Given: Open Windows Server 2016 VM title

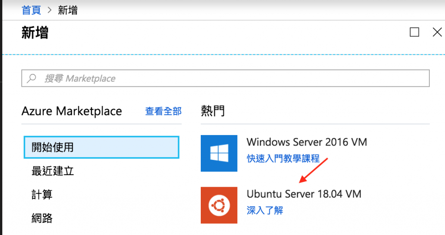Looking at the screenshot, I should tap(307, 142).
